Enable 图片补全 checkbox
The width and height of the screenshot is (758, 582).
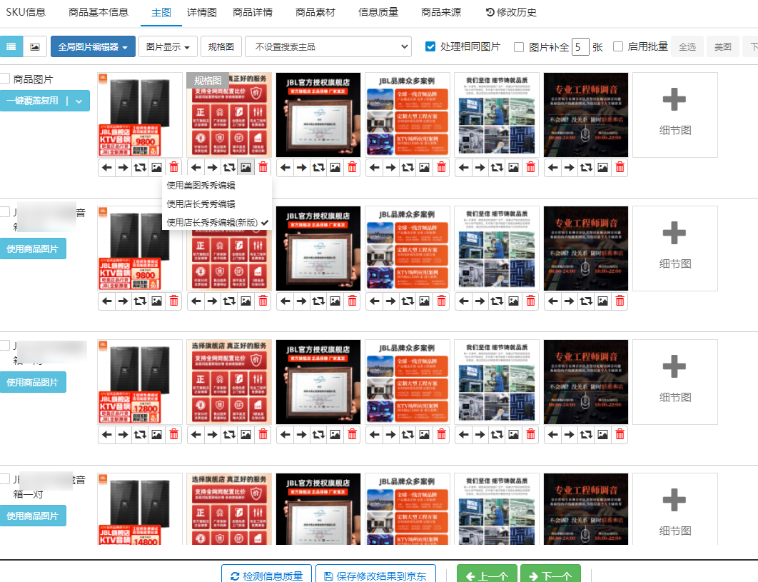point(519,47)
